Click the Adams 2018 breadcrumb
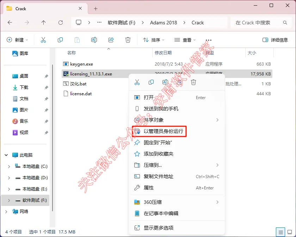The height and width of the screenshot is (237, 296). (164, 23)
